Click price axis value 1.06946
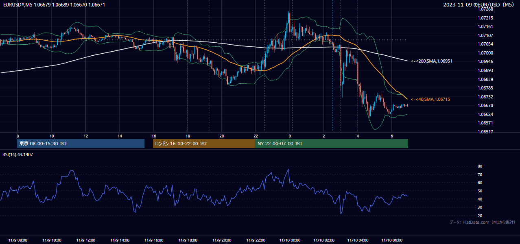 pyautogui.click(x=486, y=62)
